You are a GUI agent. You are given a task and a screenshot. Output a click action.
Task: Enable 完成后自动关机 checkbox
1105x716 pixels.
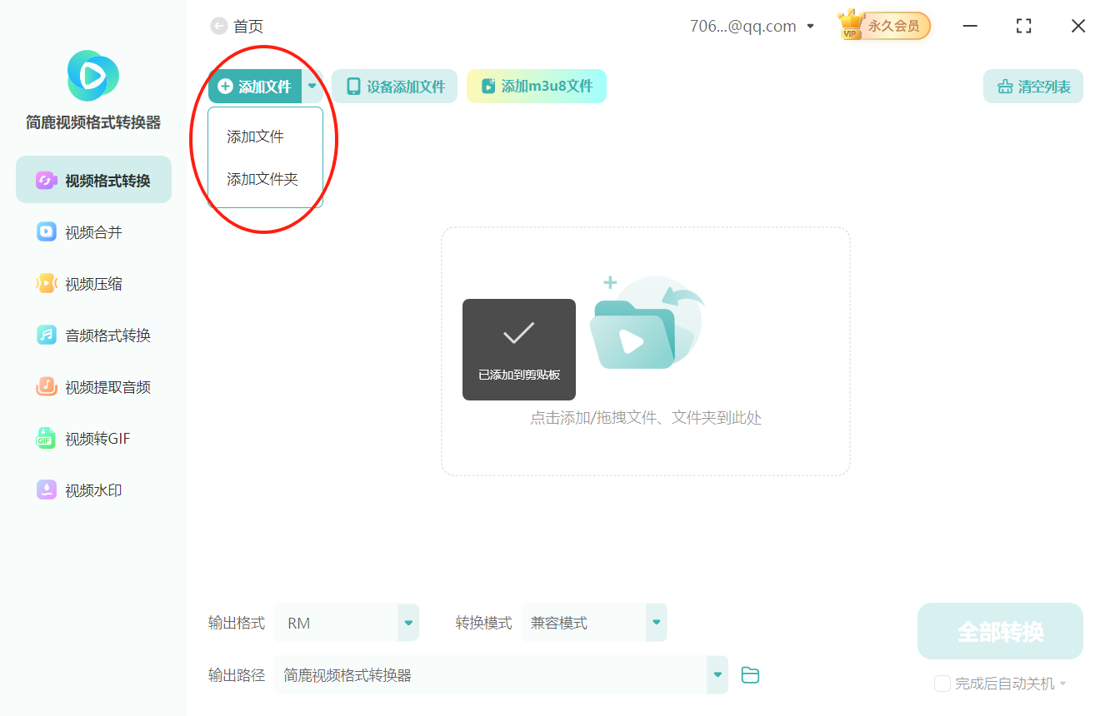click(x=942, y=684)
